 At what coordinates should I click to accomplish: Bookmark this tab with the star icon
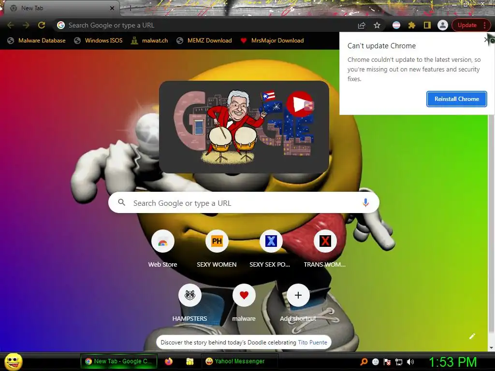coord(377,25)
